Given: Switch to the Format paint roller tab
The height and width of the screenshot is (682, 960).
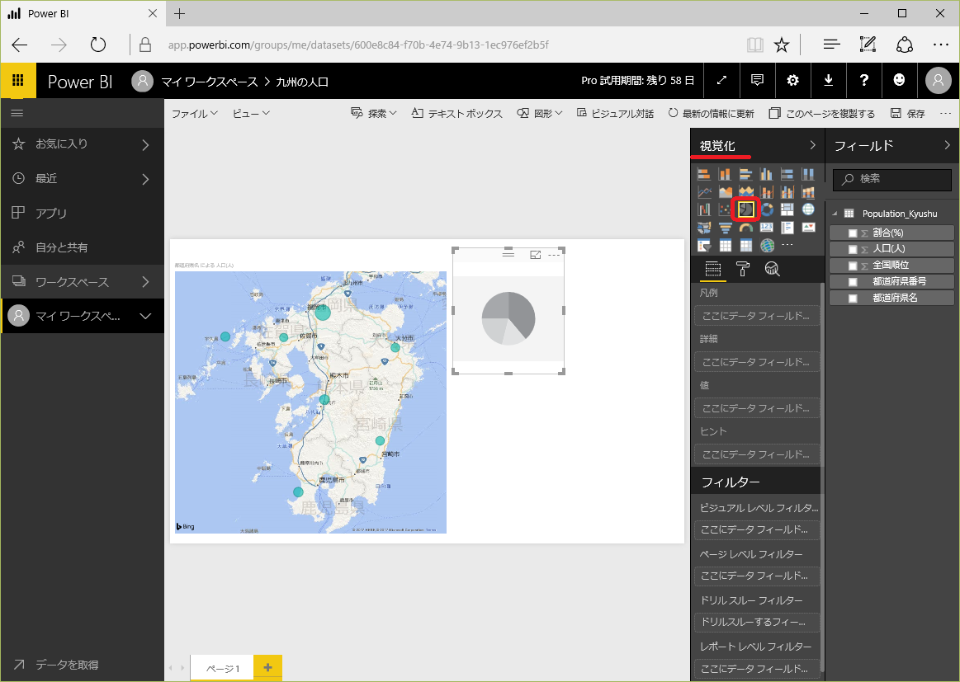Looking at the screenshot, I should pos(743,269).
